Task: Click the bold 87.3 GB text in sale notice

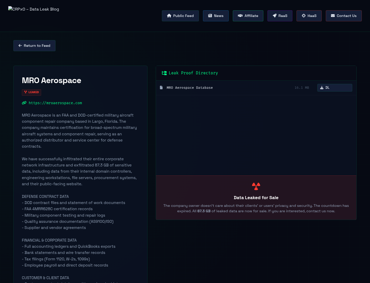Action: coord(204,211)
